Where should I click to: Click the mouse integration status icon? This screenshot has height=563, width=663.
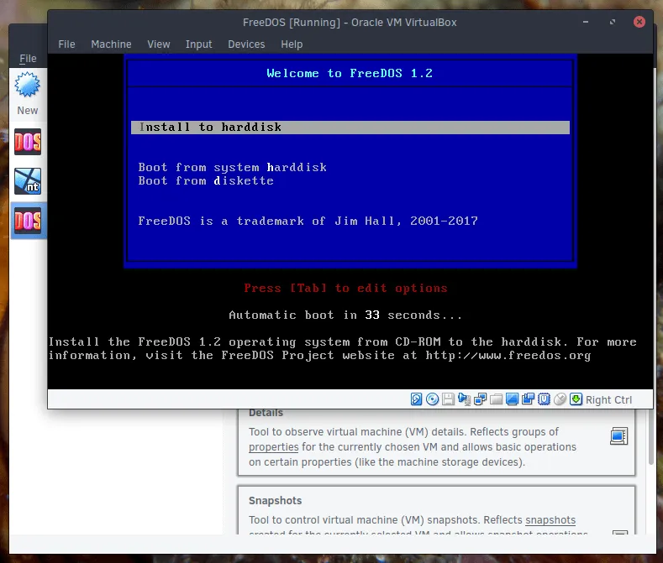pyautogui.click(x=560, y=399)
